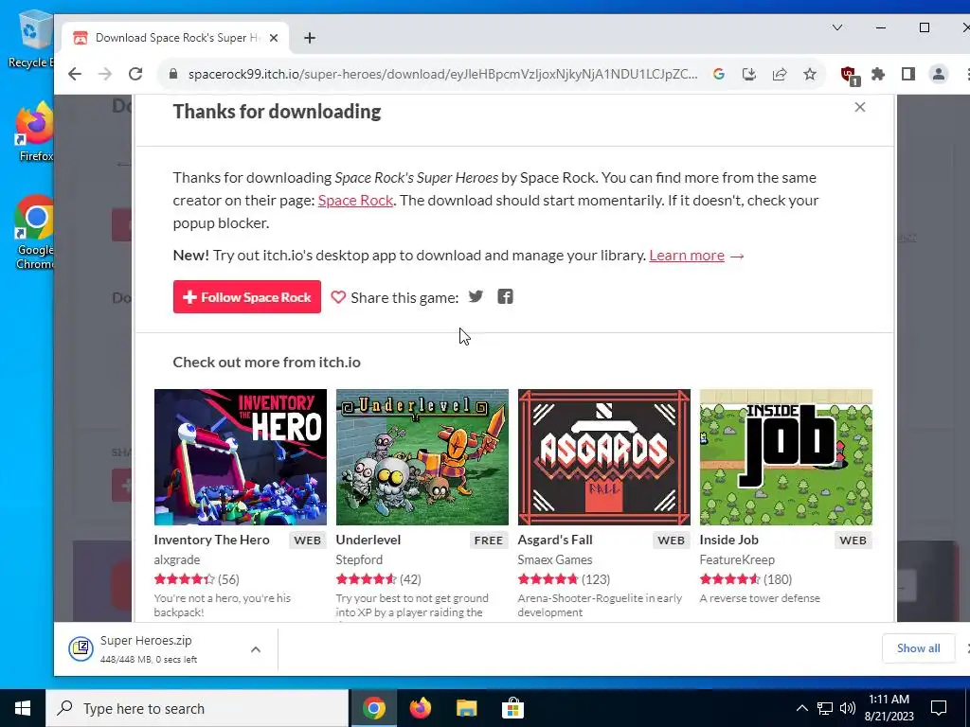
Task: Click the share page icon in address bar
Action: tap(780, 74)
